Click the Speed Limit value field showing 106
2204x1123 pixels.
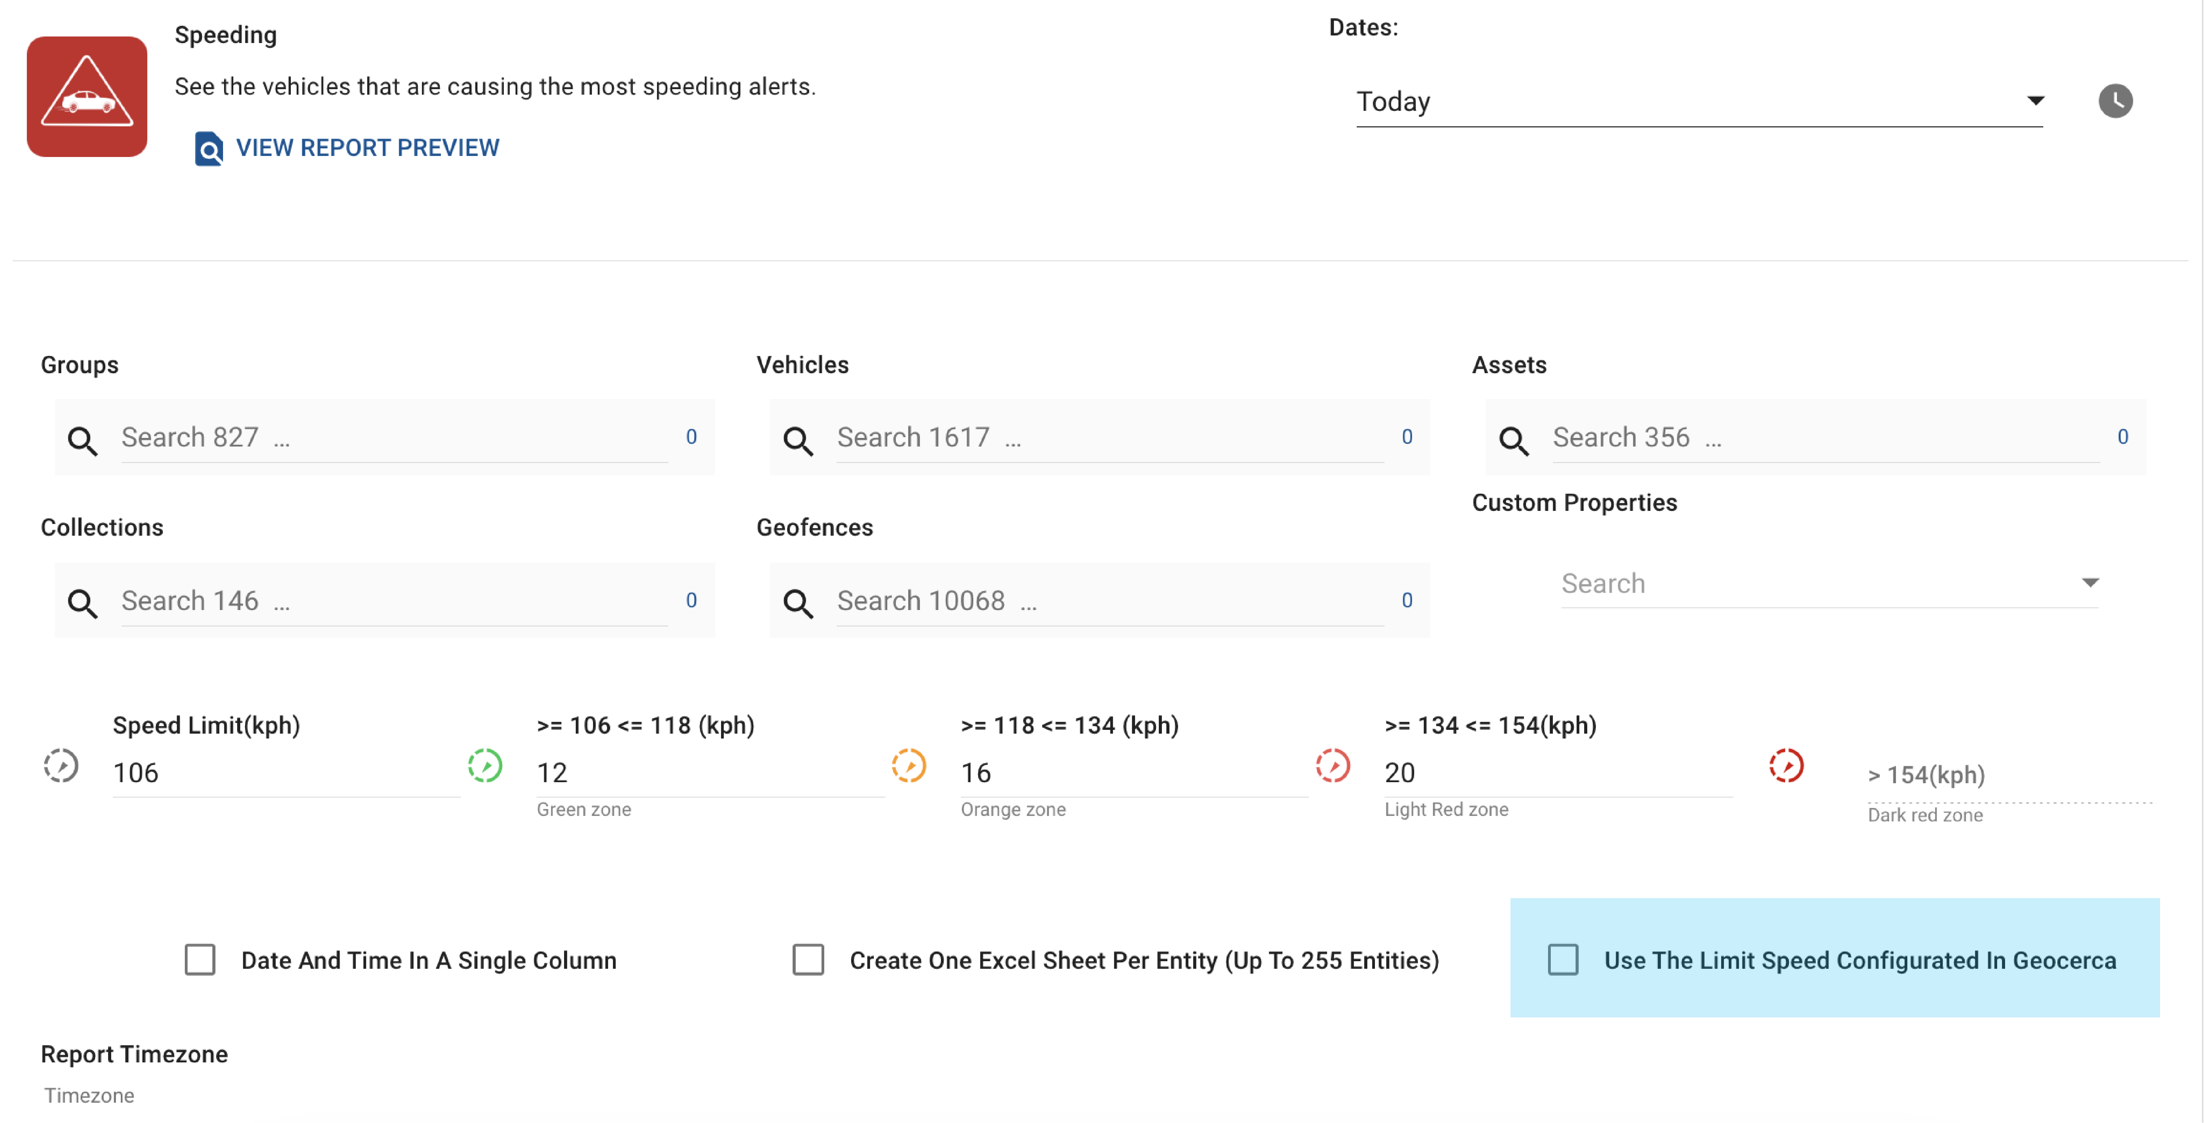click(282, 772)
